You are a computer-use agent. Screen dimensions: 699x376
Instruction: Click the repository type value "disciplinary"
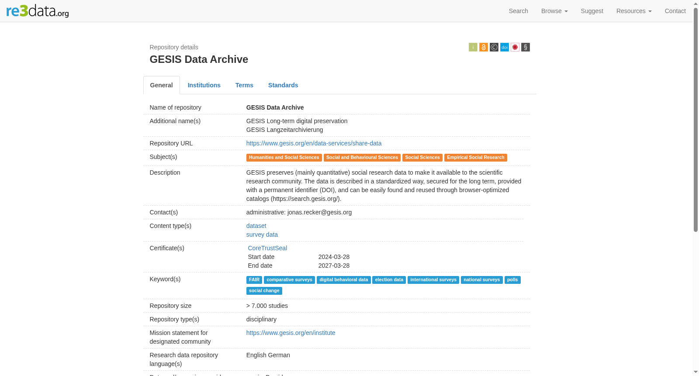tap(261, 319)
